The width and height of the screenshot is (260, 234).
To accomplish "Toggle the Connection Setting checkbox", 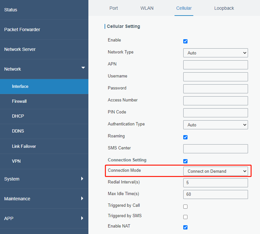I will tap(185, 161).
